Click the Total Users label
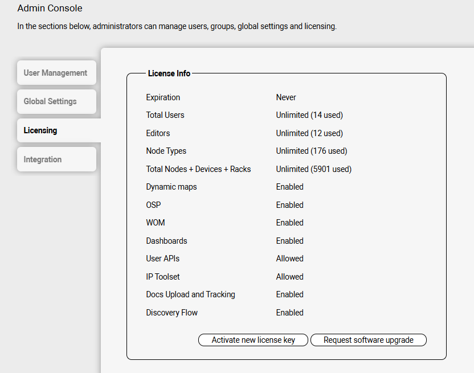This screenshot has height=373, width=474. point(165,115)
